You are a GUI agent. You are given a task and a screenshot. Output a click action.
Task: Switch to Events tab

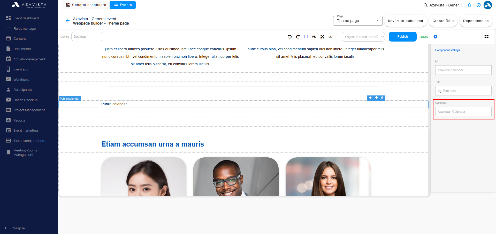[123, 5]
